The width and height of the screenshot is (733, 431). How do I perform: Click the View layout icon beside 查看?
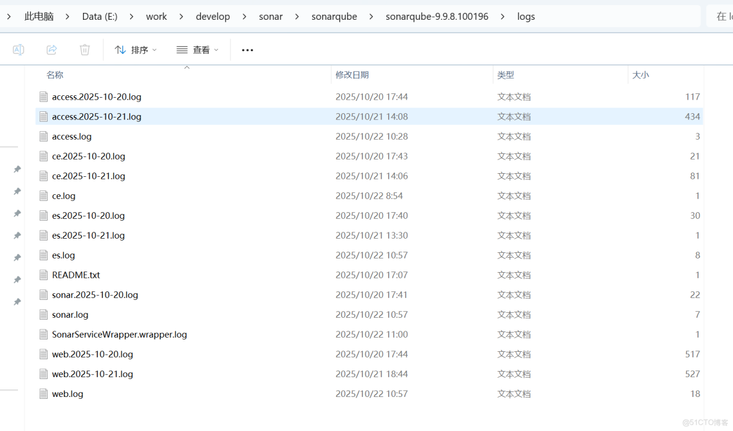click(181, 49)
